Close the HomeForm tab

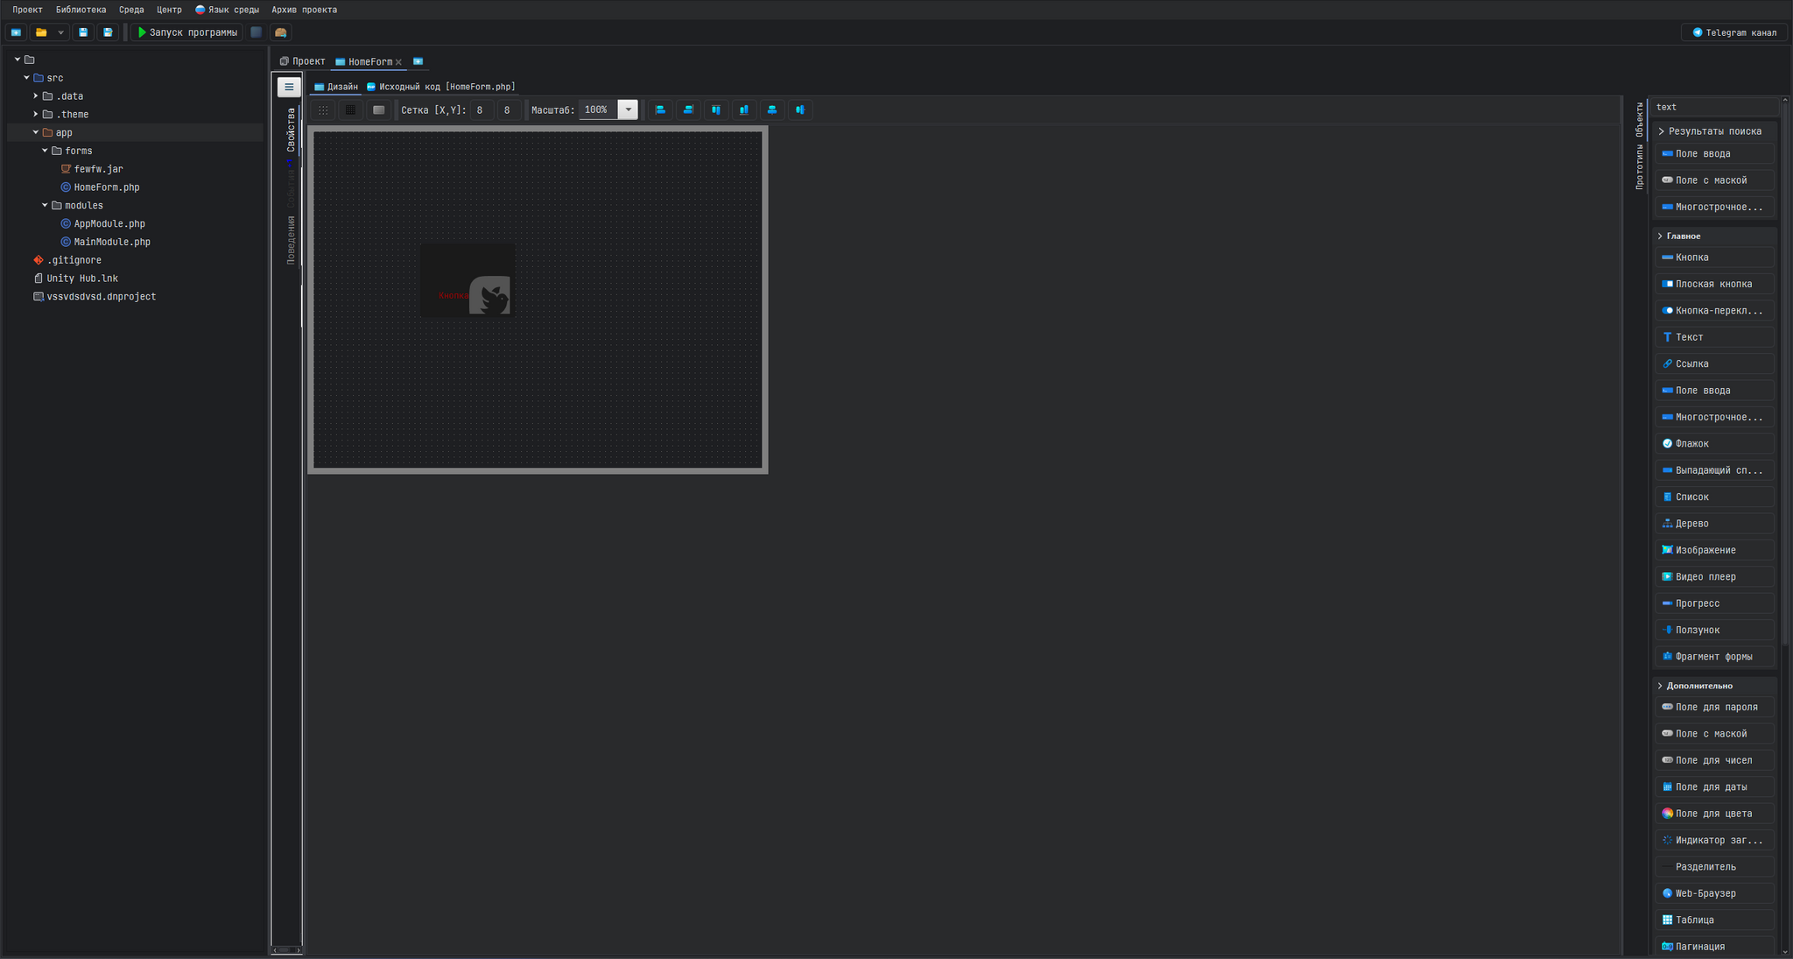398,62
